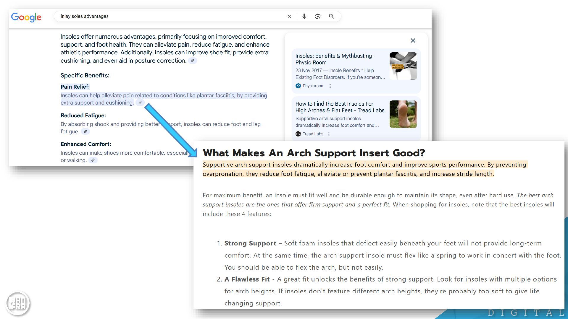Follow the 'improve sports performance' link
568x319 pixels.
pyautogui.click(x=444, y=165)
